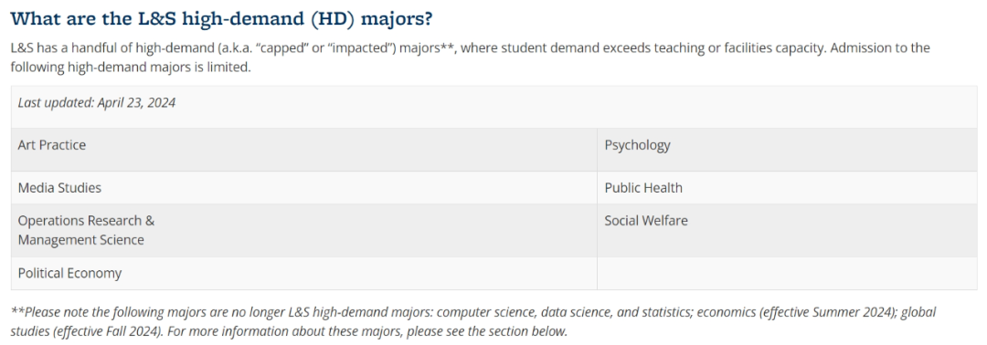Viewport: 987px width, 345px height.
Task: Click the introductory paragraph about capped majors
Action: pos(471,57)
